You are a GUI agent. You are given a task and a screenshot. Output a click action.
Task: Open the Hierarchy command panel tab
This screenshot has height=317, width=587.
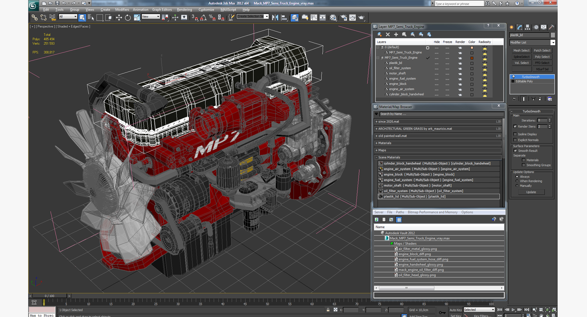[x=528, y=27]
